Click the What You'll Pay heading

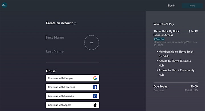click(164, 24)
